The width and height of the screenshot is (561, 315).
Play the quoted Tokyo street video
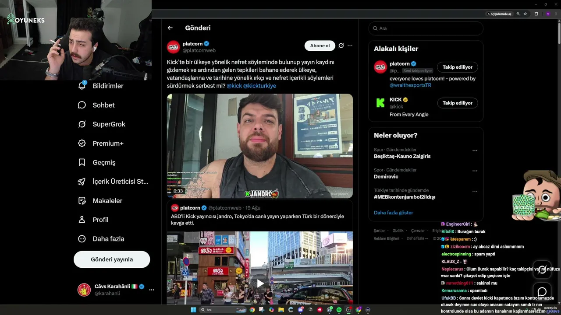click(260, 283)
